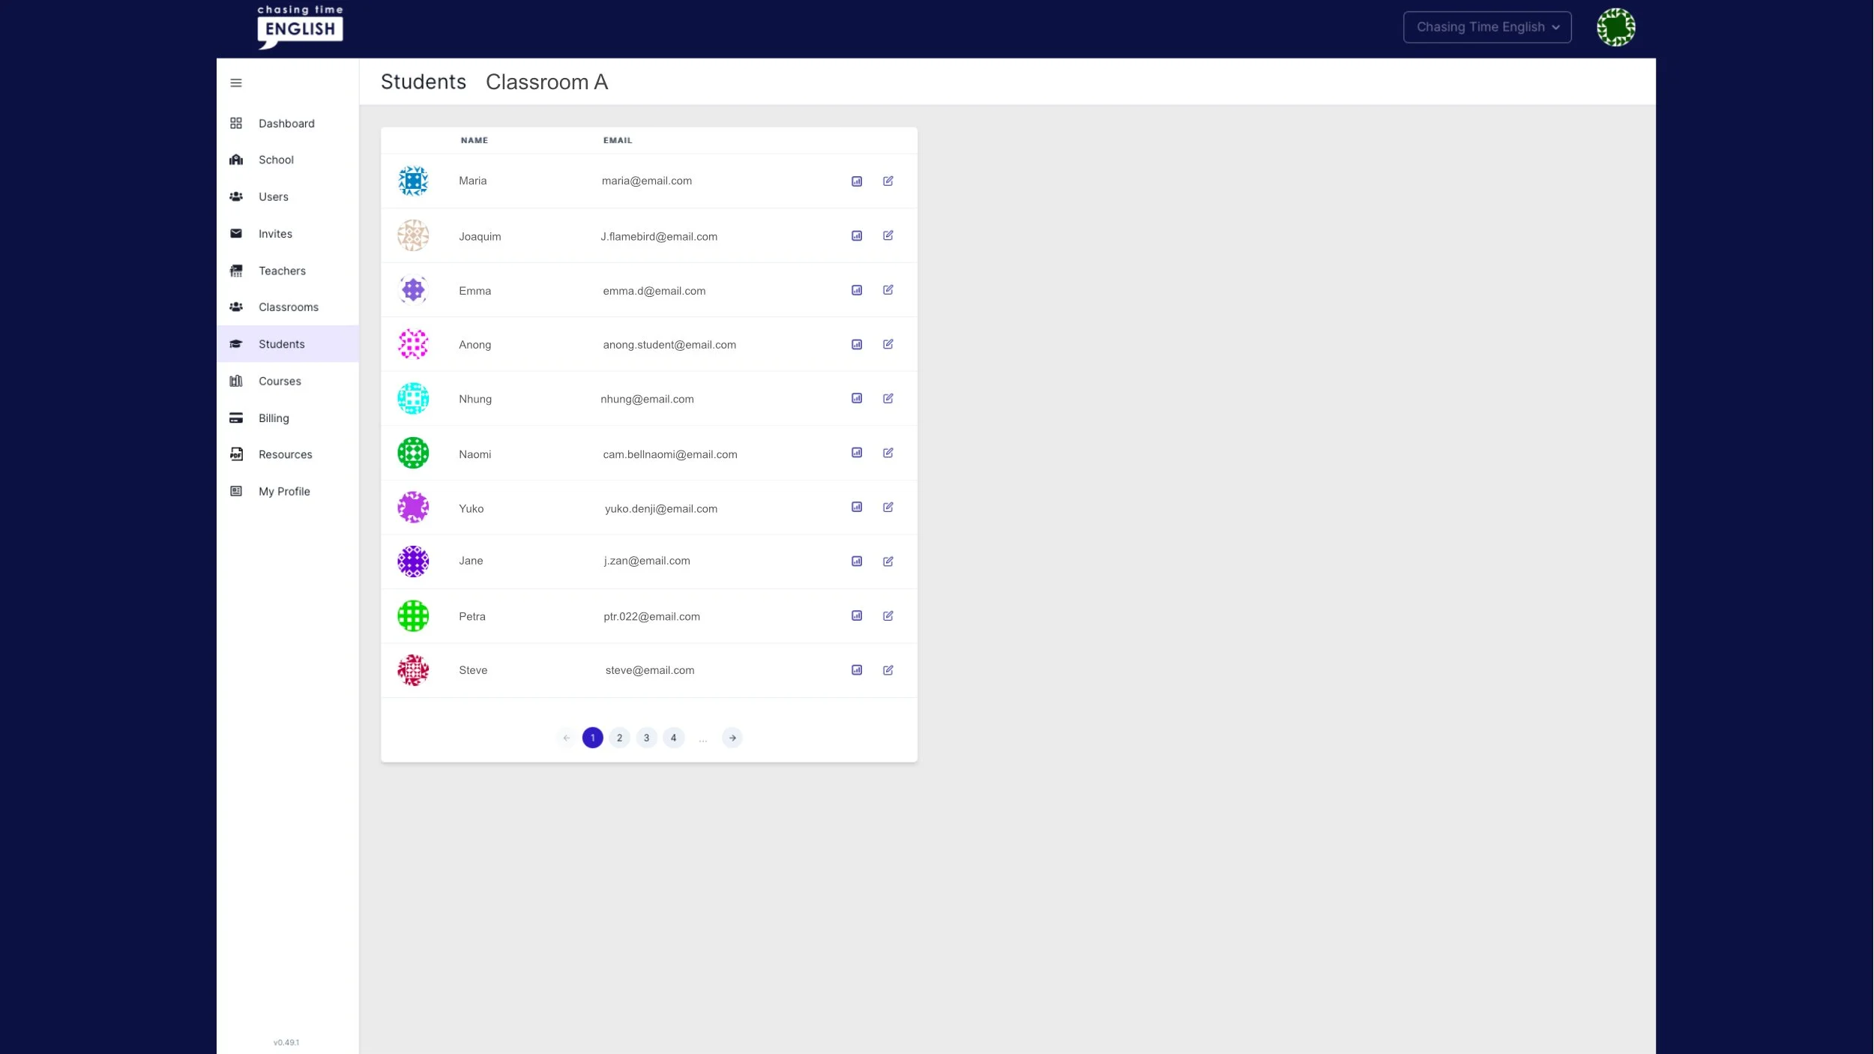Open Billing from sidebar
The height and width of the screenshot is (1054, 1874).
274,418
